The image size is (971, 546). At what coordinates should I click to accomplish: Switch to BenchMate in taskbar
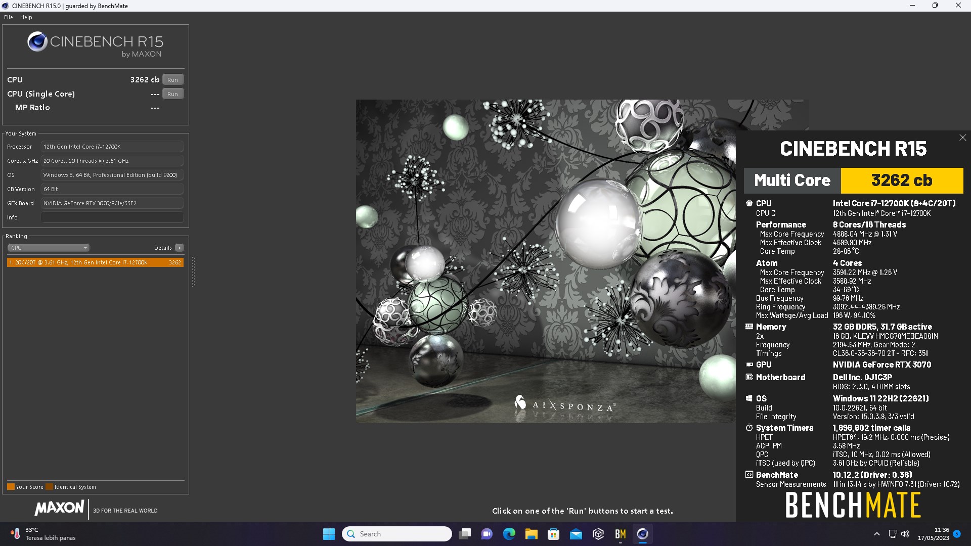621,534
